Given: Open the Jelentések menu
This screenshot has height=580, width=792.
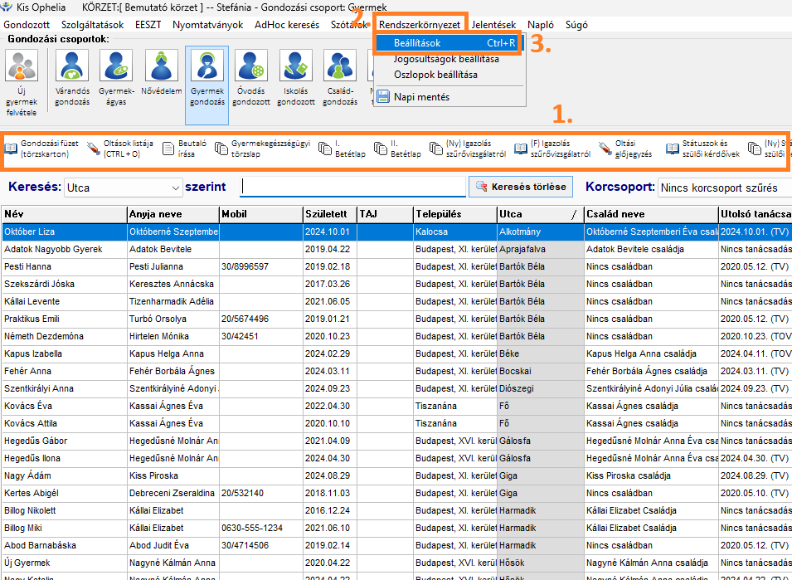Looking at the screenshot, I should click(x=493, y=25).
